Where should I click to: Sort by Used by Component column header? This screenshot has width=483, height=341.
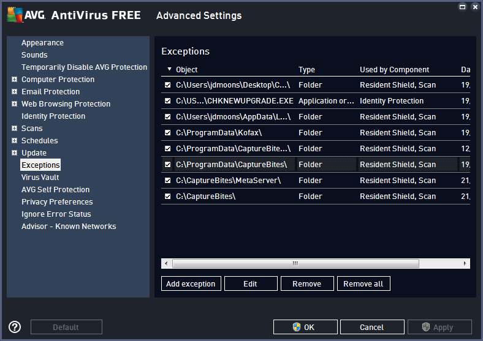pos(394,70)
